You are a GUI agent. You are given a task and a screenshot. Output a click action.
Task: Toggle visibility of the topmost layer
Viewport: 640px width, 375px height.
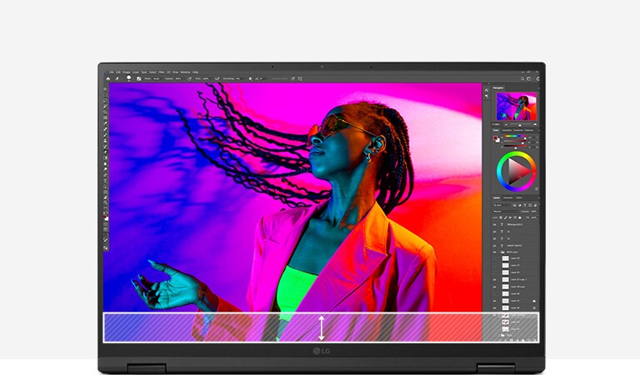(495, 224)
